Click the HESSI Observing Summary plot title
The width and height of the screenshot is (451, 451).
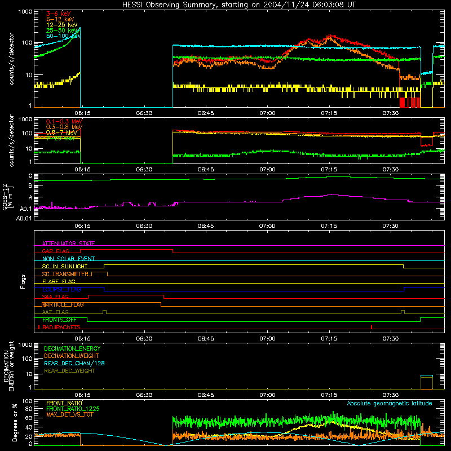pyautogui.click(x=238, y=5)
